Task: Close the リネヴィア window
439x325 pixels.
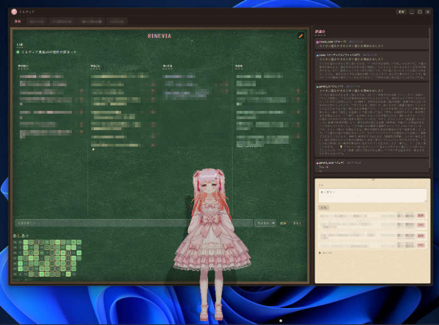Action: coord(428,12)
